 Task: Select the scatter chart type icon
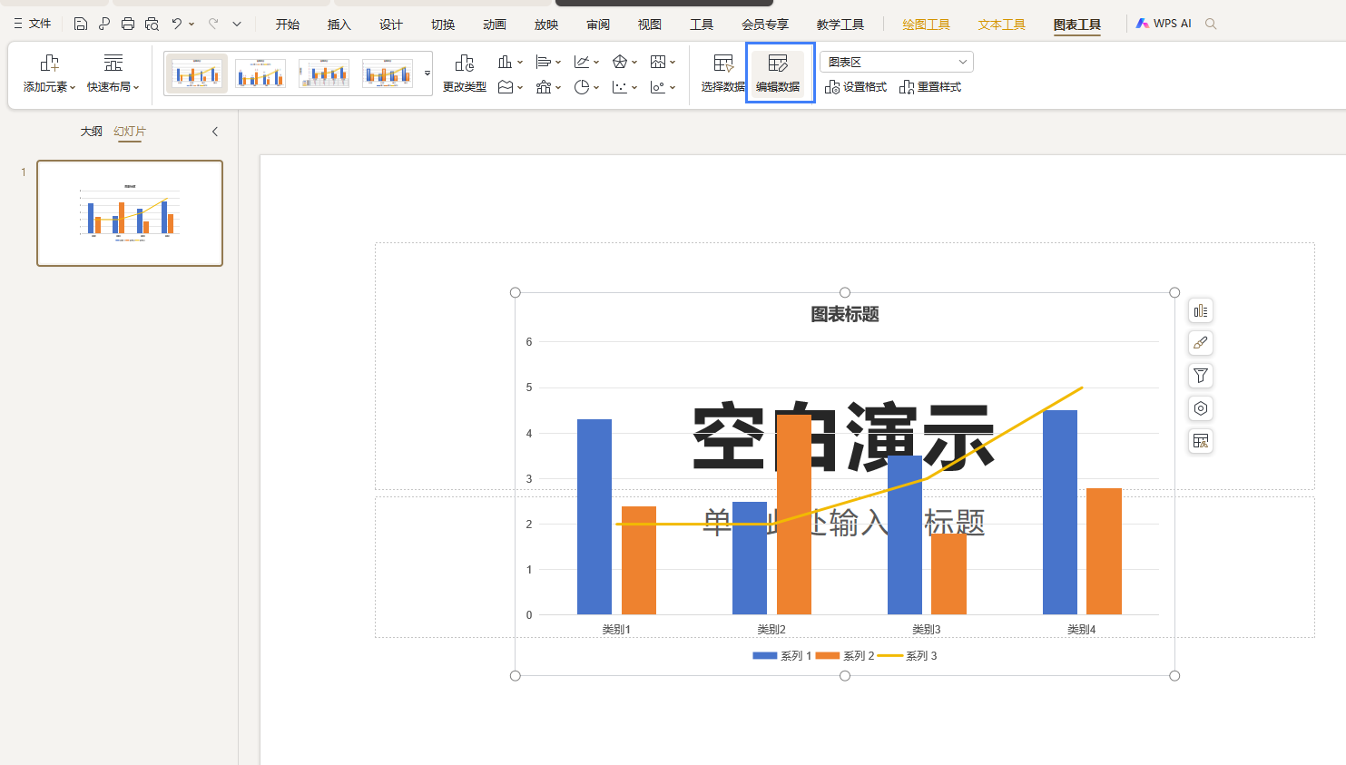click(x=619, y=87)
